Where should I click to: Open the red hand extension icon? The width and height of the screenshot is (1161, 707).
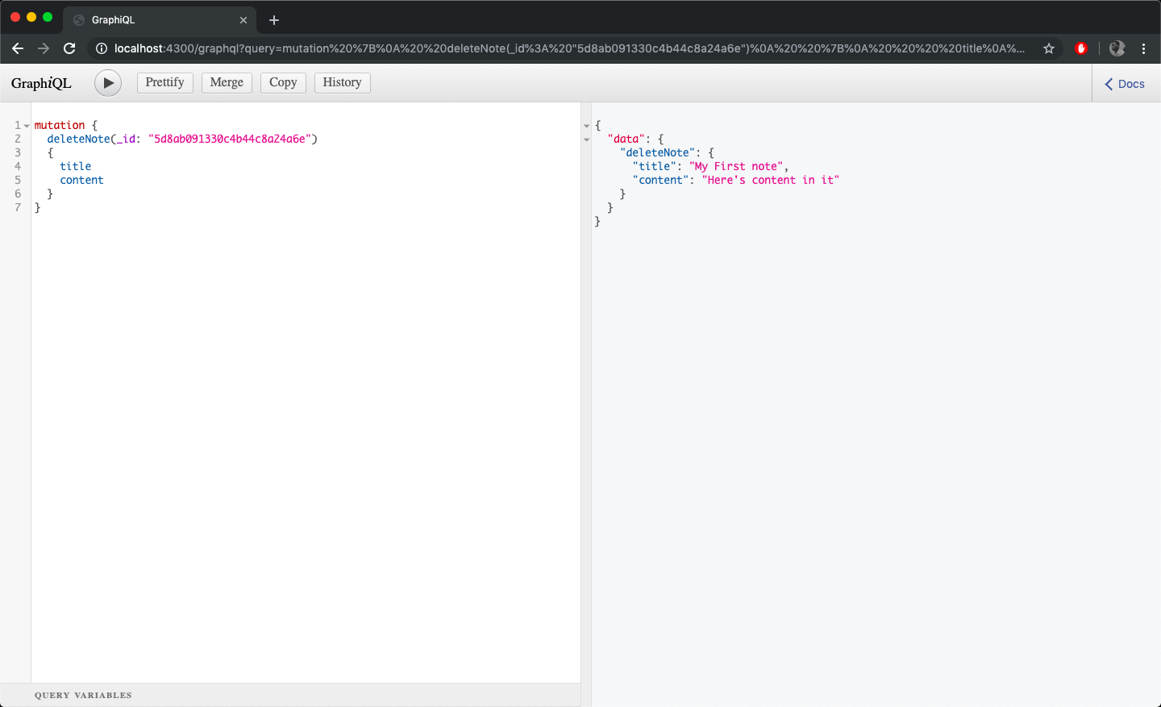(1081, 48)
